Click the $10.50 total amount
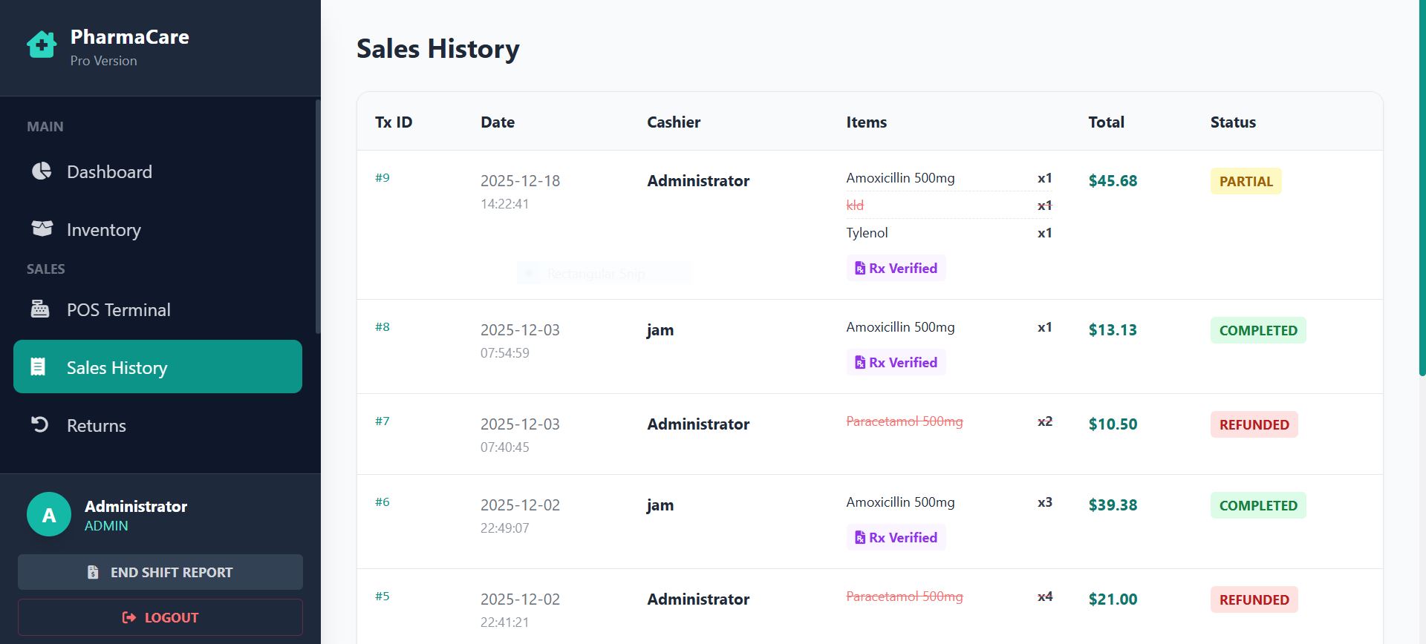Screen dimensions: 1426x644 click(x=1113, y=424)
